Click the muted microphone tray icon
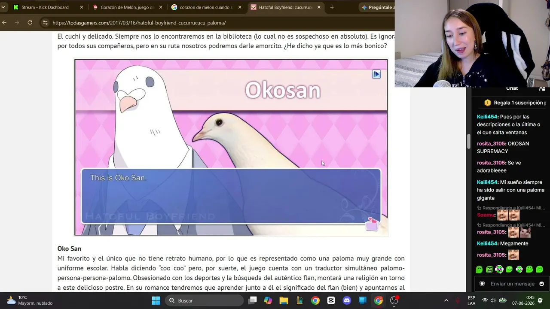Image resolution: width=550 pixels, height=309 pixels. pyautogui.click(x=458, y=300)
